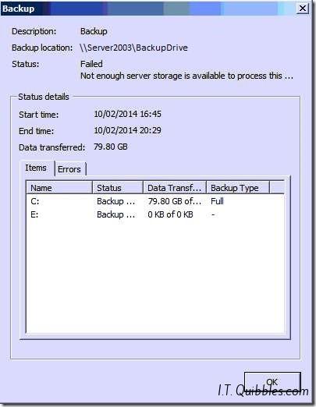Click the 0 KB of 0 KB cell
The height and width of the screenshot is (407, 316).
click(170, 214)
